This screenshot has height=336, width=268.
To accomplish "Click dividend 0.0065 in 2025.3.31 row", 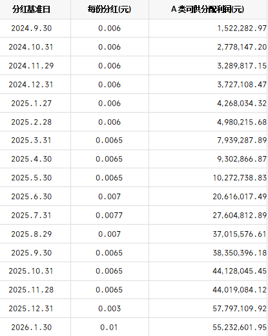I will 109,140.
